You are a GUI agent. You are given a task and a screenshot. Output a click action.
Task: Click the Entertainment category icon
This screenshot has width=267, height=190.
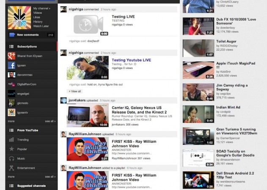[x=11, y=168]
